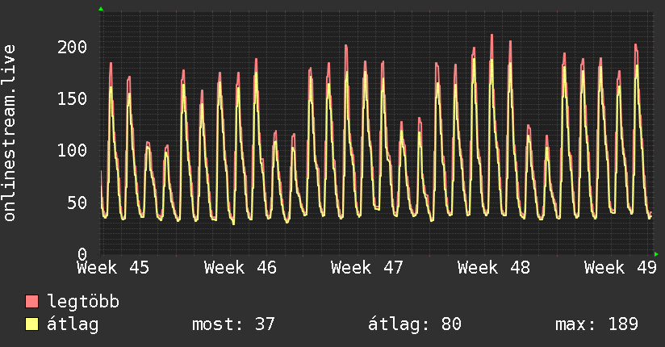Click the 'átlag: 80' average value
The image size is (665, 347).
click(414, 324)
